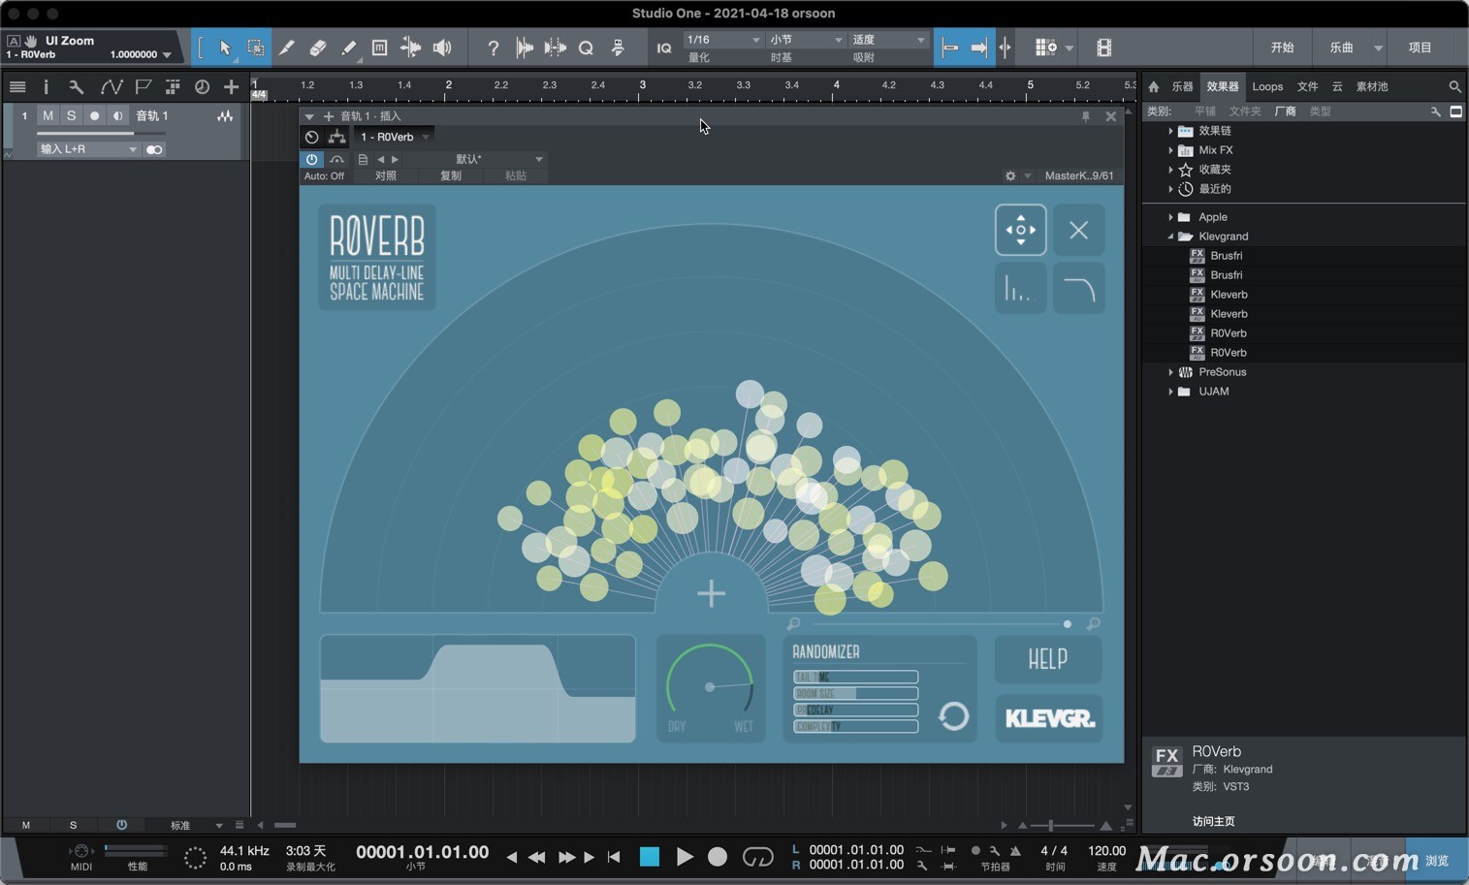The width and height of the screenshot is (1469, 885).
Task: Toggle loop in transport bar
Action: click(757, 857)
